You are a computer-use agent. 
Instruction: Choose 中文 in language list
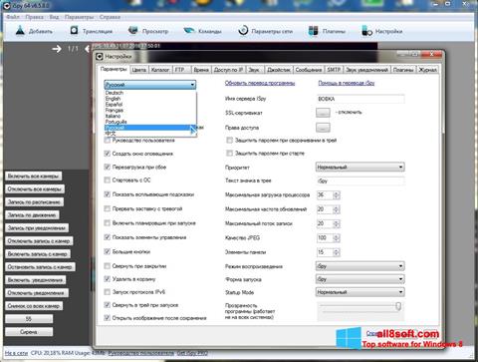pyautogui.click(x=150, y=134)
